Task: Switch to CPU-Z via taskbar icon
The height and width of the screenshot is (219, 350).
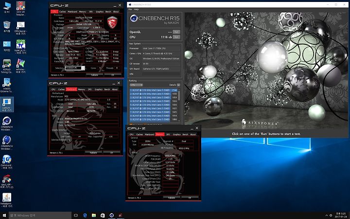Action: (x=121, y=216)
